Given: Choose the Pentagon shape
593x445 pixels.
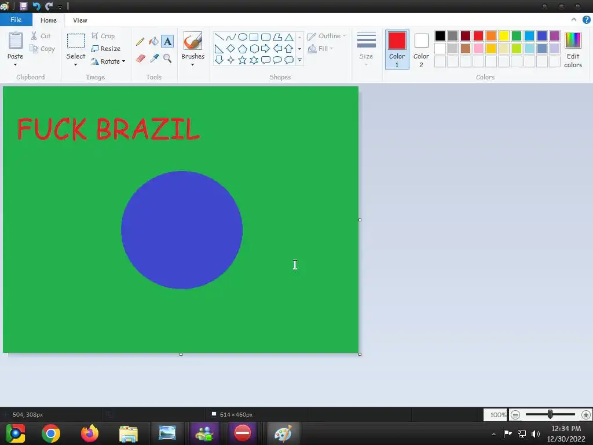Looking at the screenshot, I should pos(243,49).
